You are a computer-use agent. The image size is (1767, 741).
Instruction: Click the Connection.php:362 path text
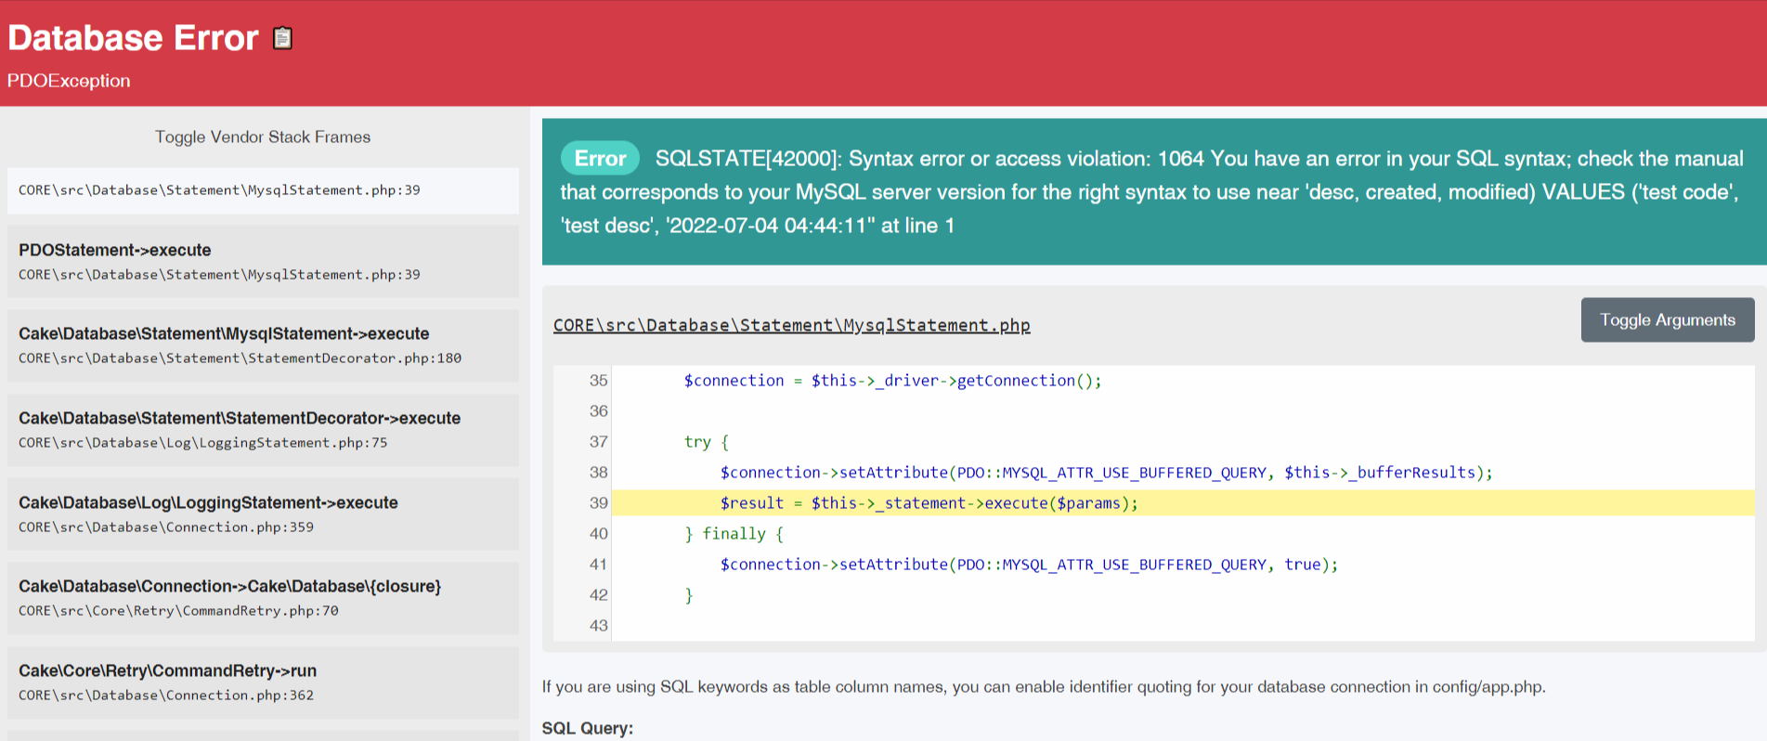pos(166,695)
